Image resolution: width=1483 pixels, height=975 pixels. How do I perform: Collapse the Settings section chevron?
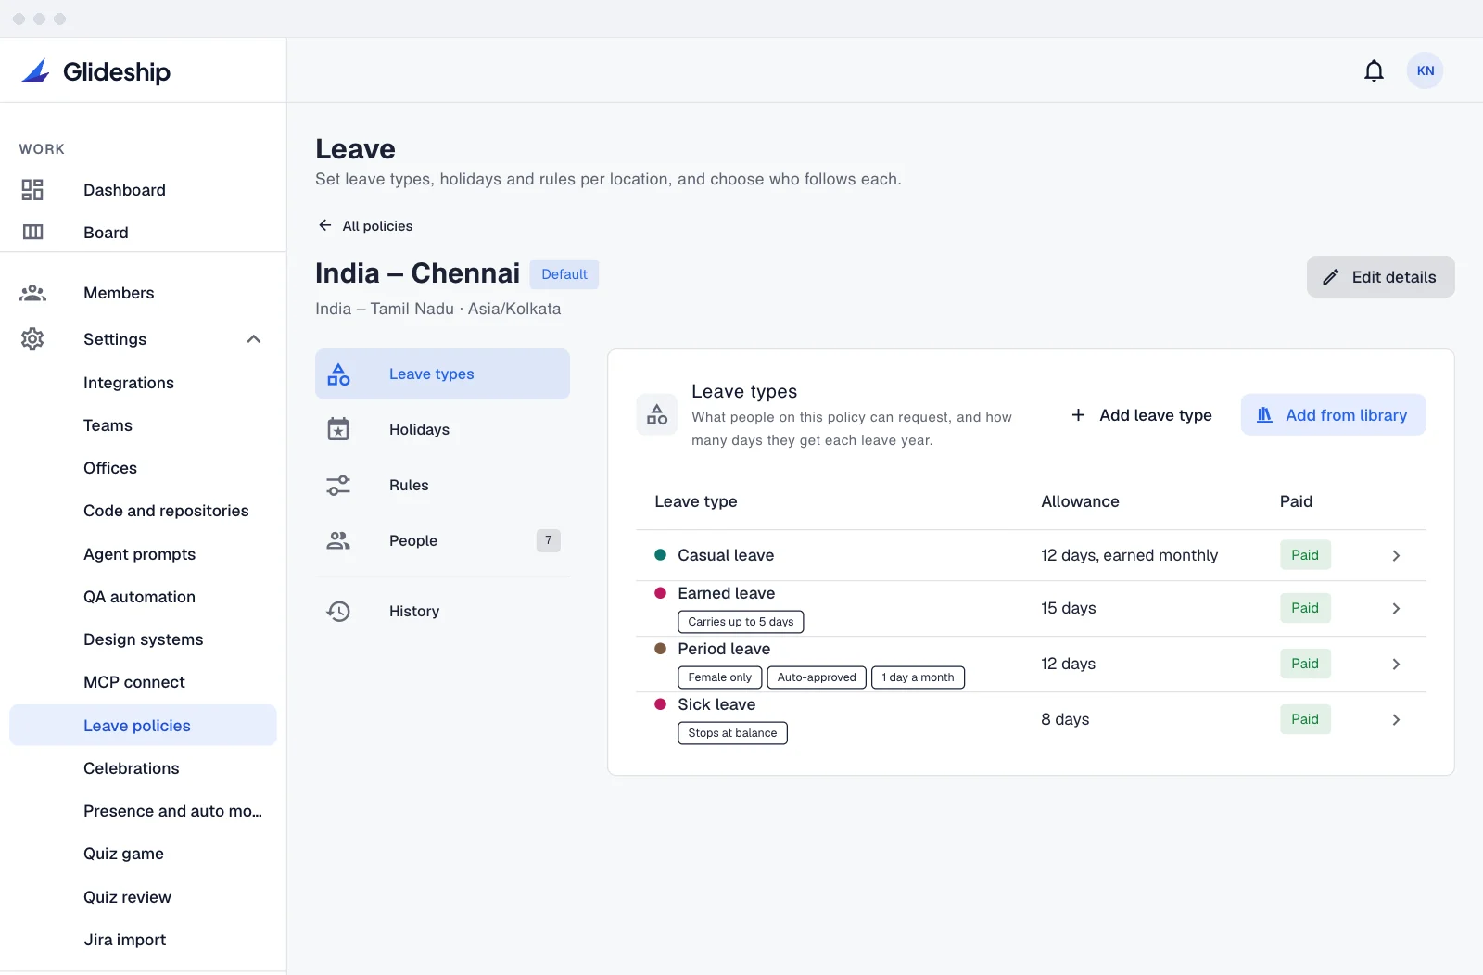253,339
